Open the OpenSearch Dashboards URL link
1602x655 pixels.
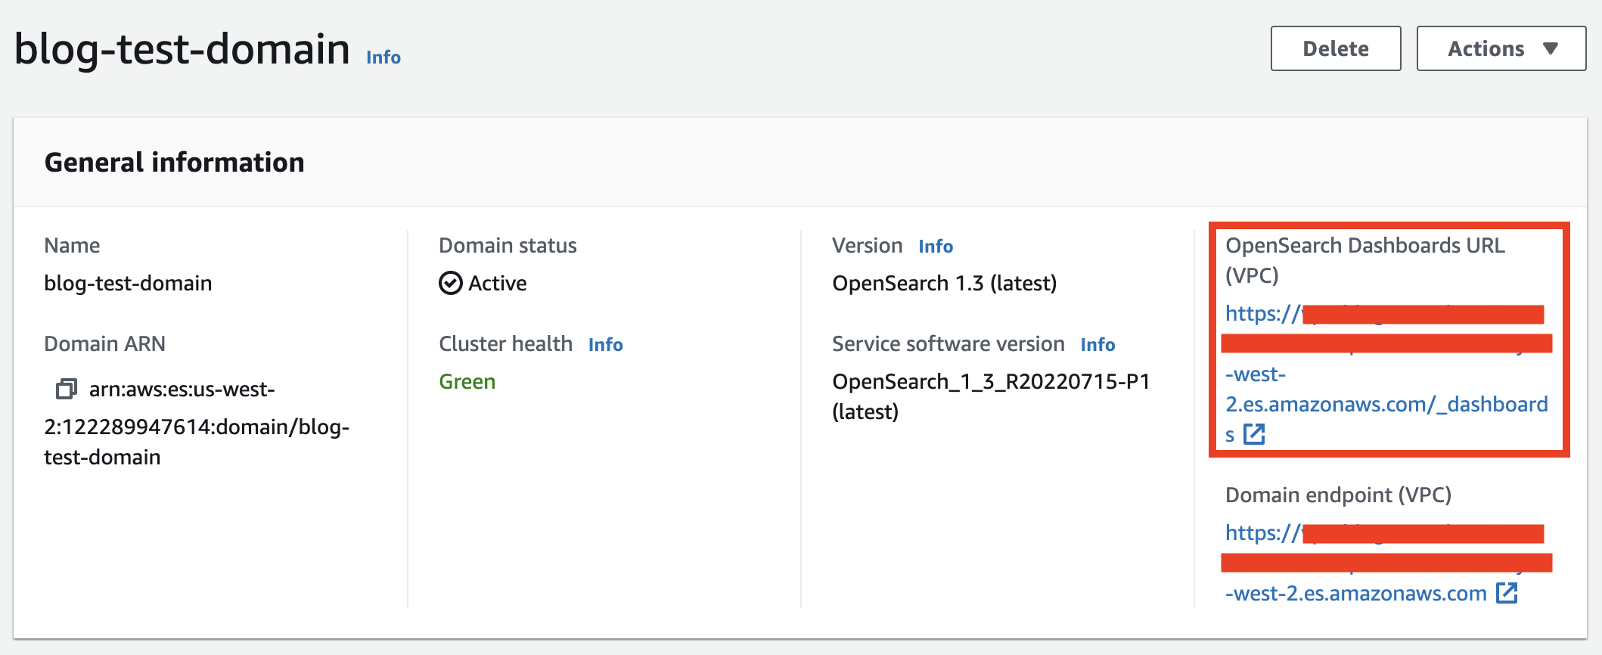point(1386,374)
